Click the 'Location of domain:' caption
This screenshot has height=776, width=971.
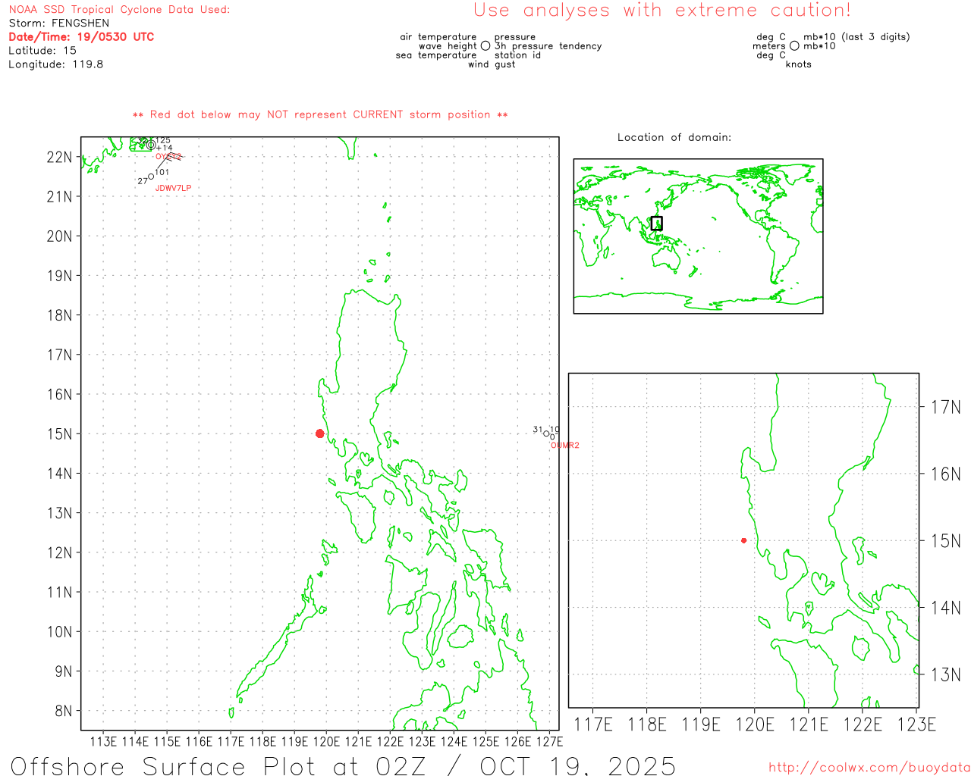point(674,137)
